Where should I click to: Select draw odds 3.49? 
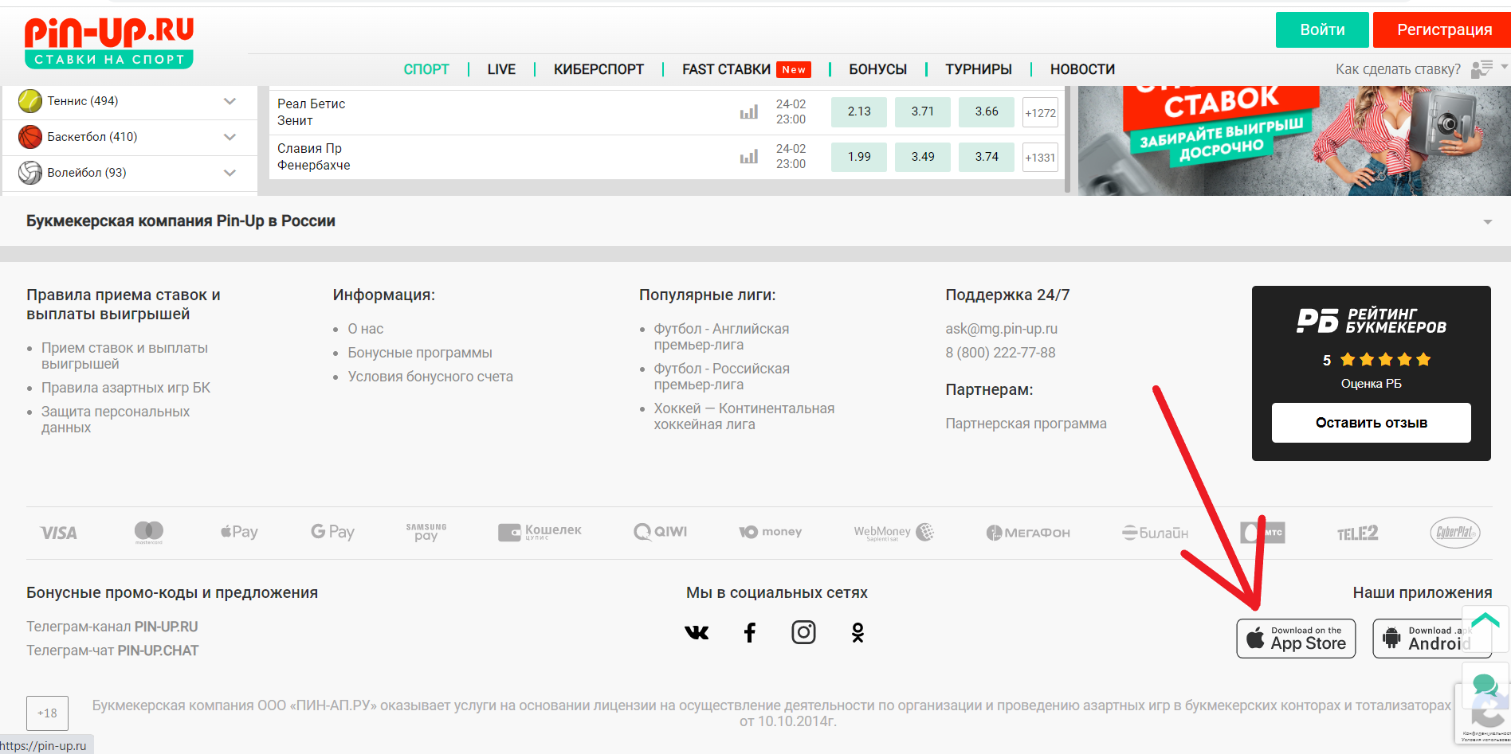(923, 157)
